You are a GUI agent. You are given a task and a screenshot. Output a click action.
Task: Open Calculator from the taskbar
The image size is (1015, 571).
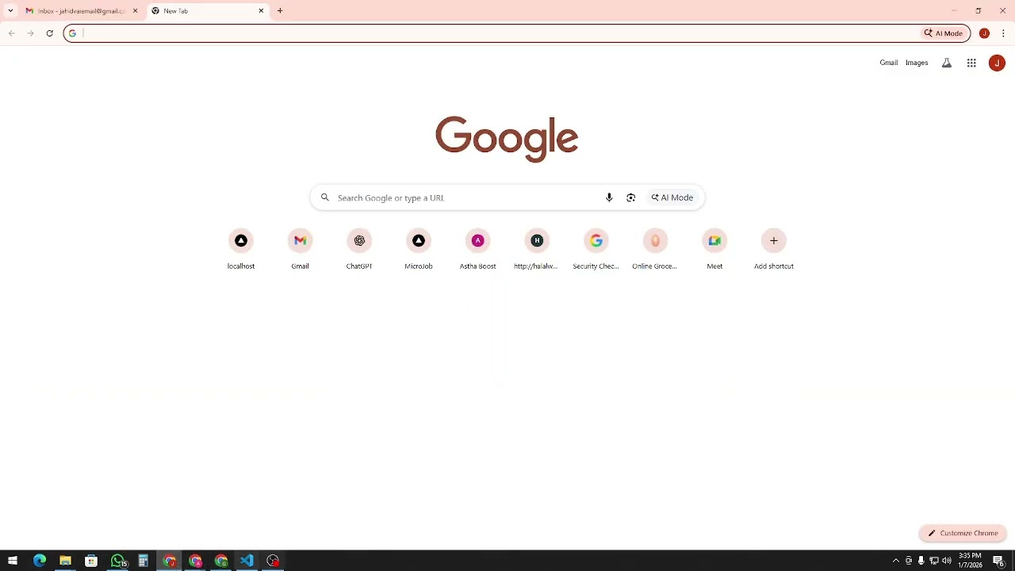pyautogui.click(x=144, y=561)
